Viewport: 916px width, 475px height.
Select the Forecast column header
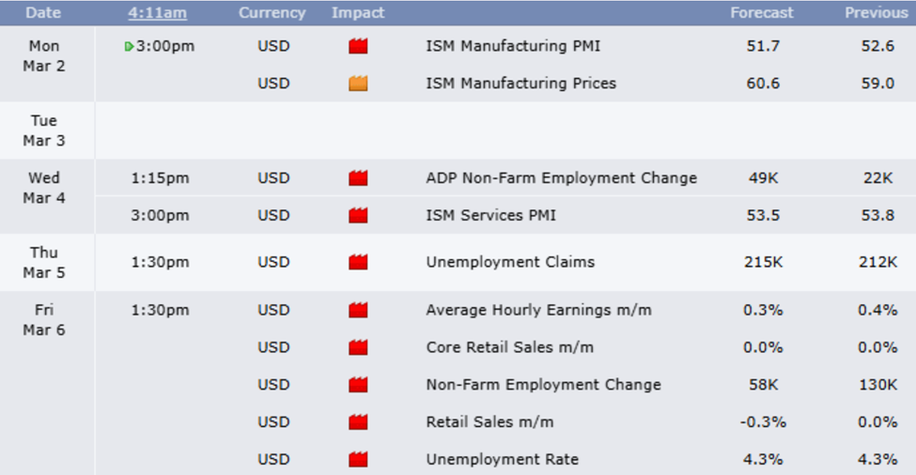[762, 13]
